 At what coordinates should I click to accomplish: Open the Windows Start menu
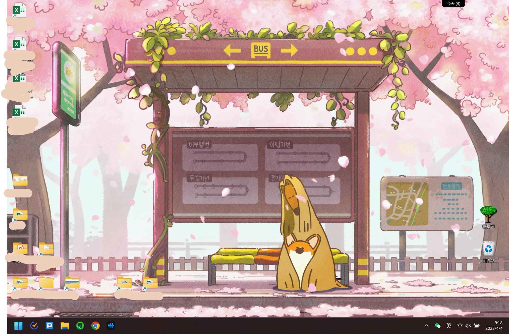(18, 326)
